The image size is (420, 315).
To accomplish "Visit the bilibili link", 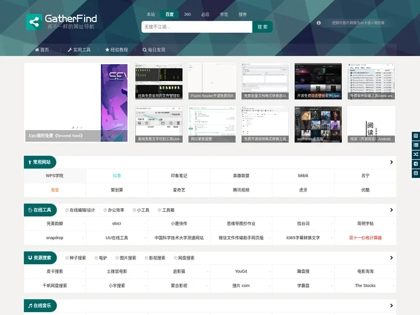I will [303, 176].
